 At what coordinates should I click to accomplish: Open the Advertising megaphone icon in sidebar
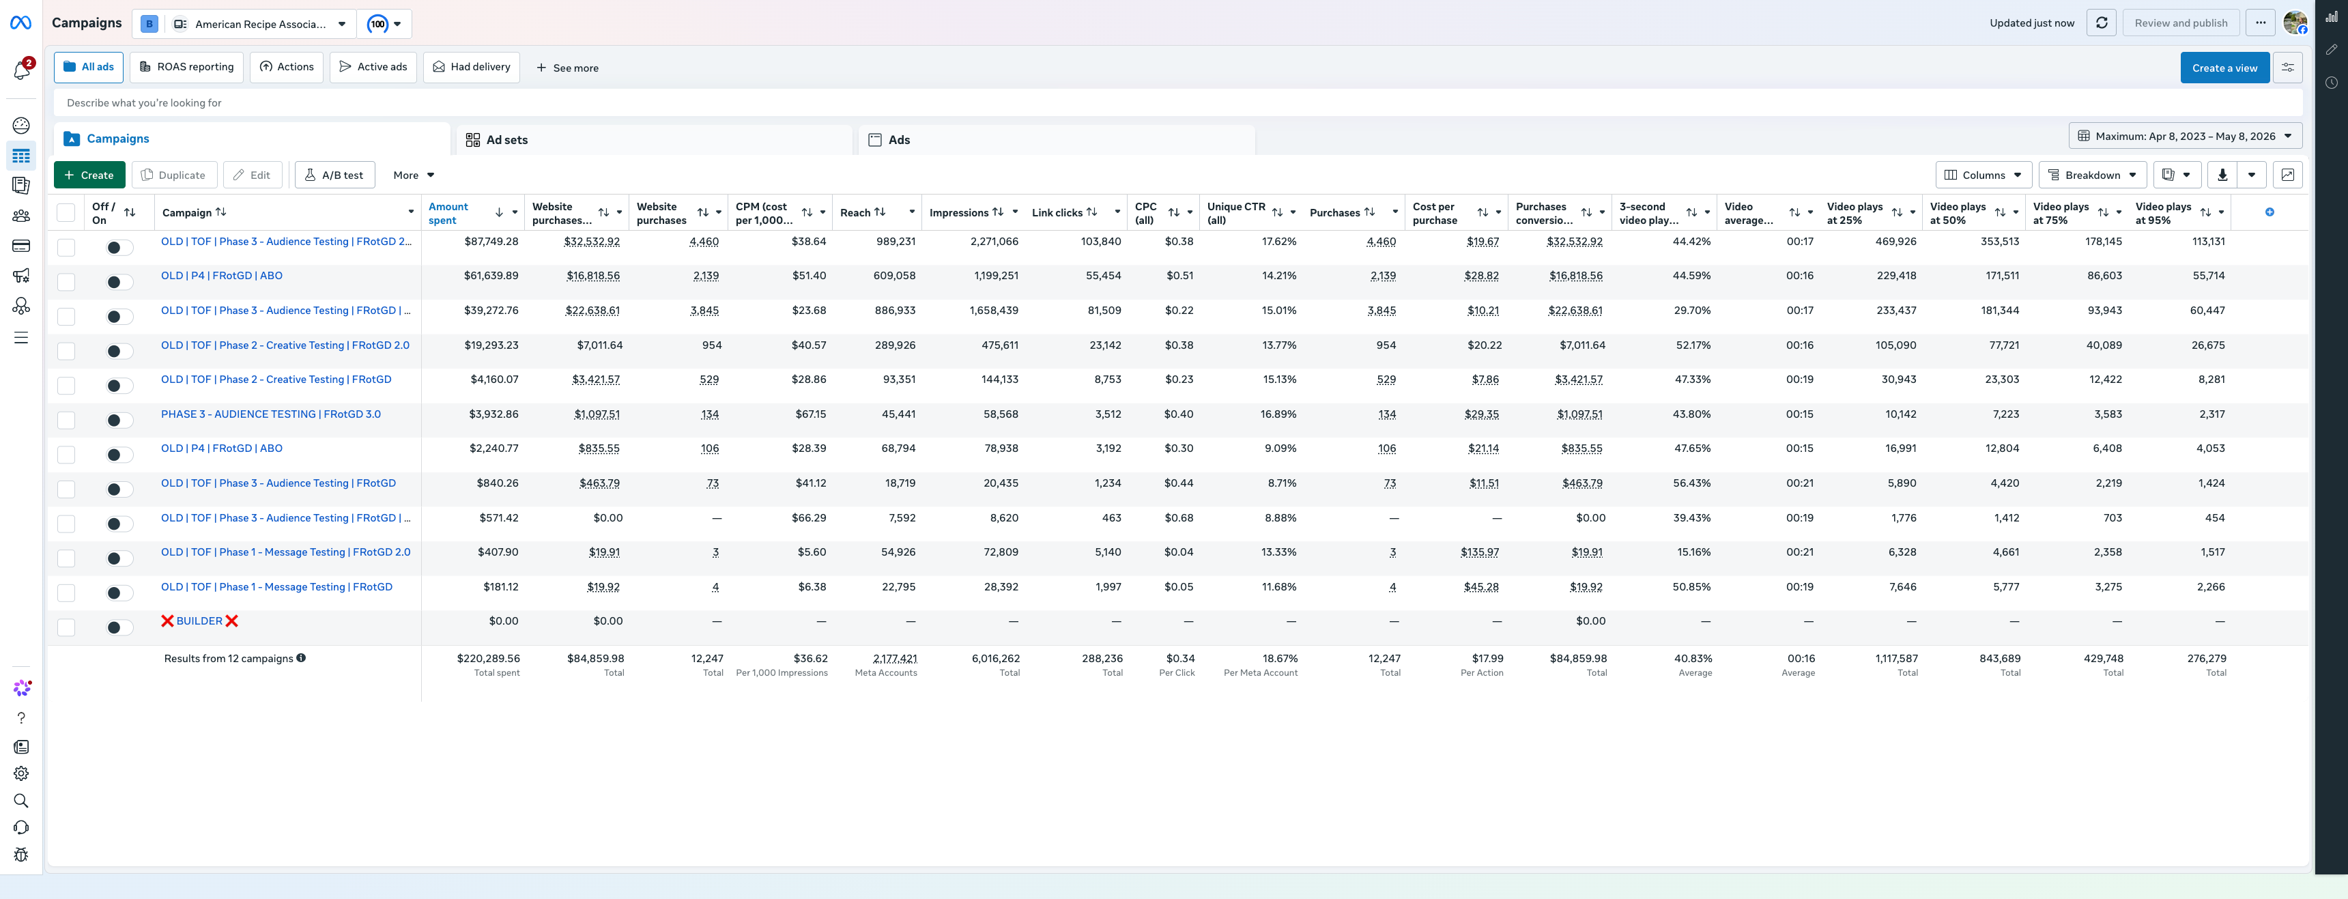21,275
